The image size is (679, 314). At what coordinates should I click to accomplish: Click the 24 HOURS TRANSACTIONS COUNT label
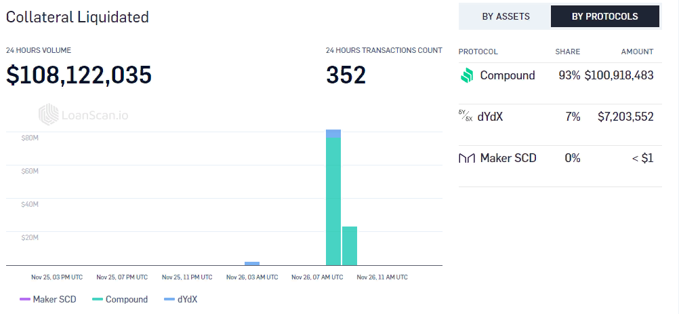pyautogui.click(x=384, y=50)
